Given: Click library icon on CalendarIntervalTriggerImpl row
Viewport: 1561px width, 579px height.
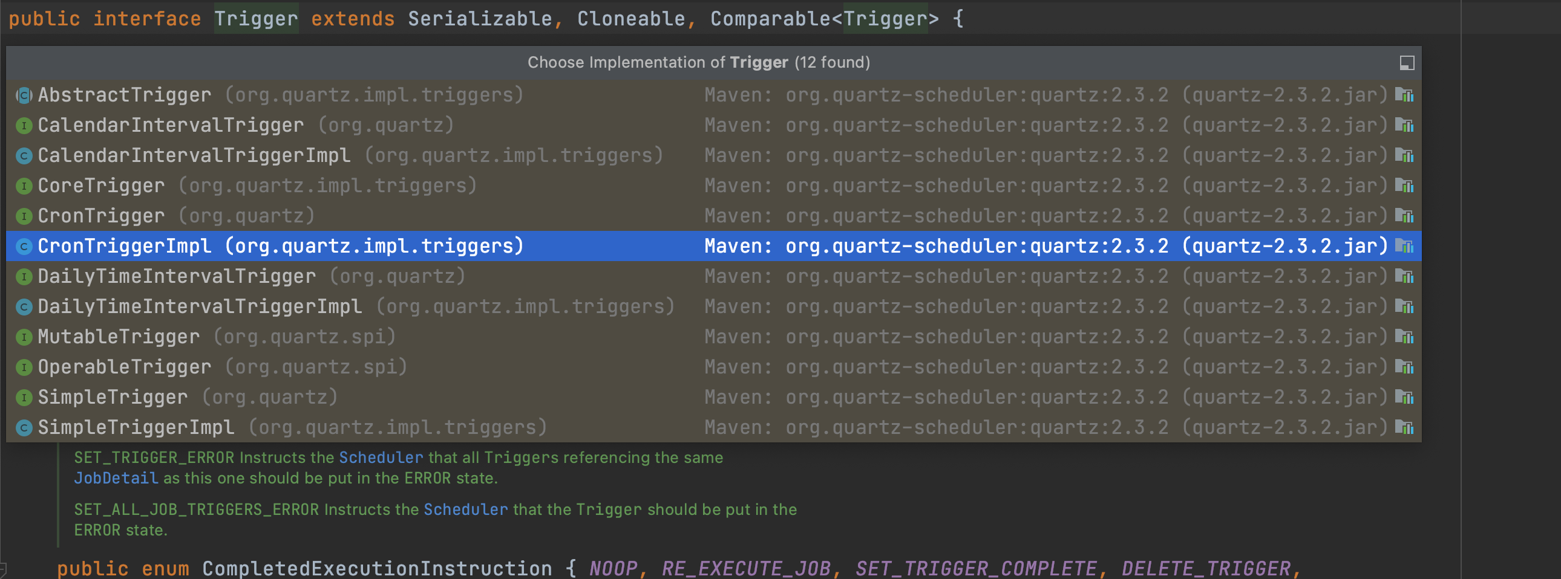Looking at the screenshot, I should [x=1404, y=155].
